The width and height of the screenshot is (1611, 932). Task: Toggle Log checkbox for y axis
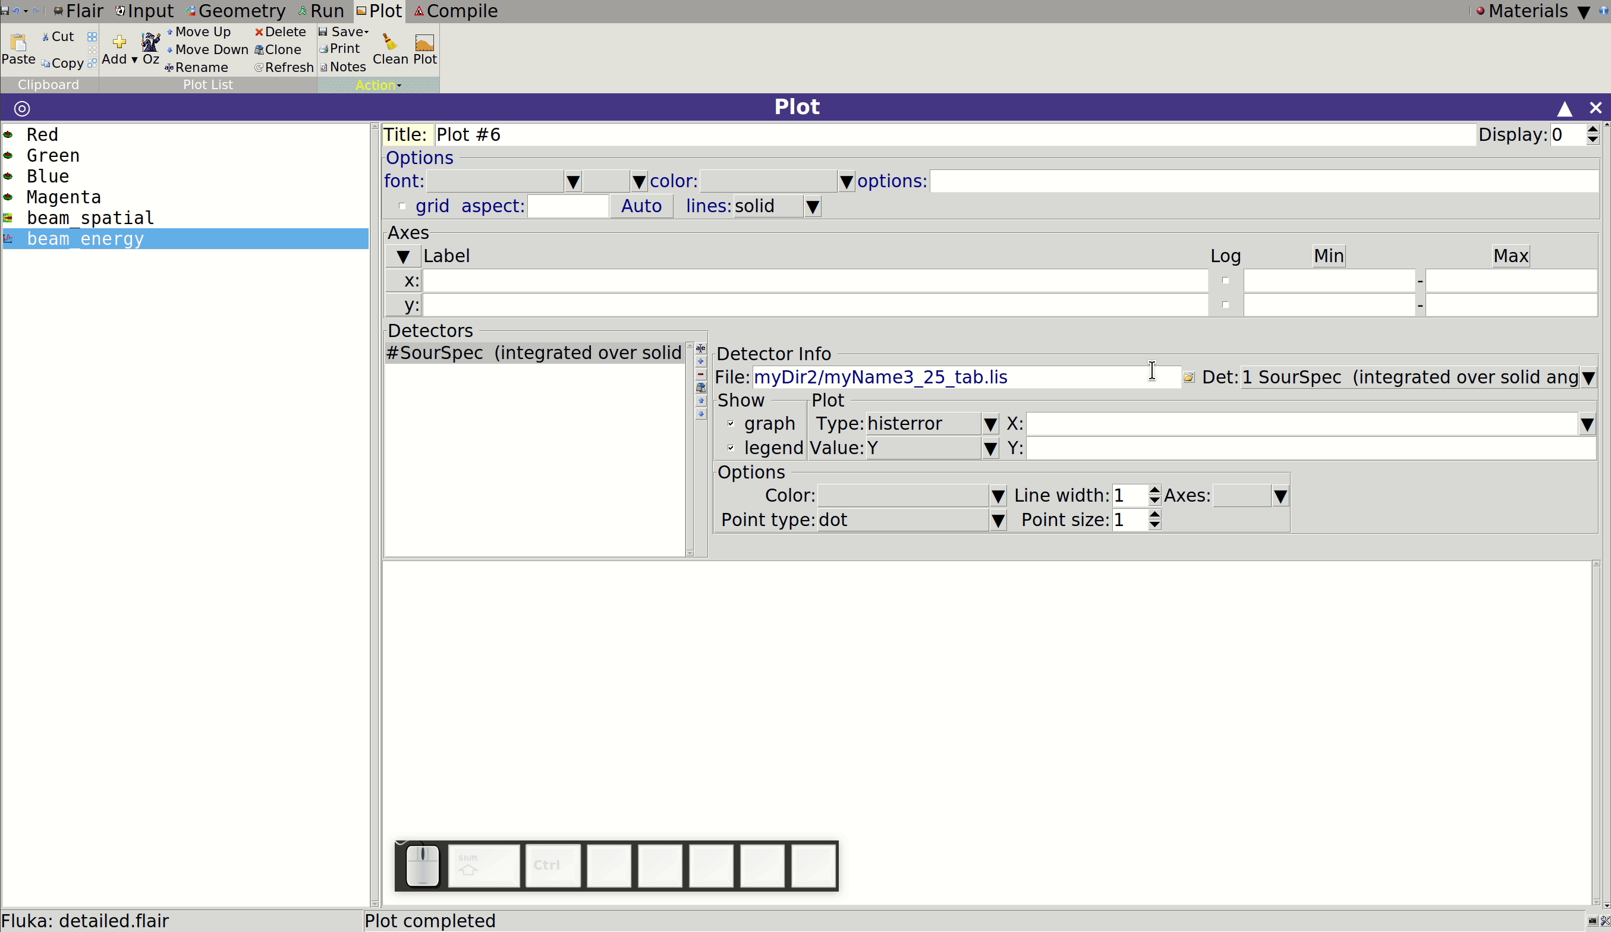(x=1225, y=304)
